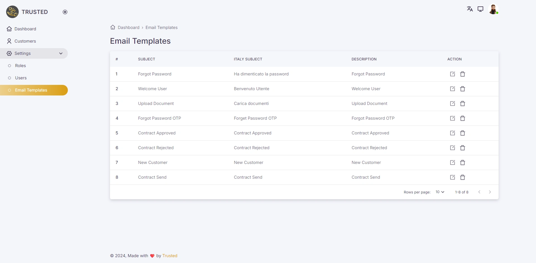
Task: Open the rows per page dropdown
Action: [440, 192]
